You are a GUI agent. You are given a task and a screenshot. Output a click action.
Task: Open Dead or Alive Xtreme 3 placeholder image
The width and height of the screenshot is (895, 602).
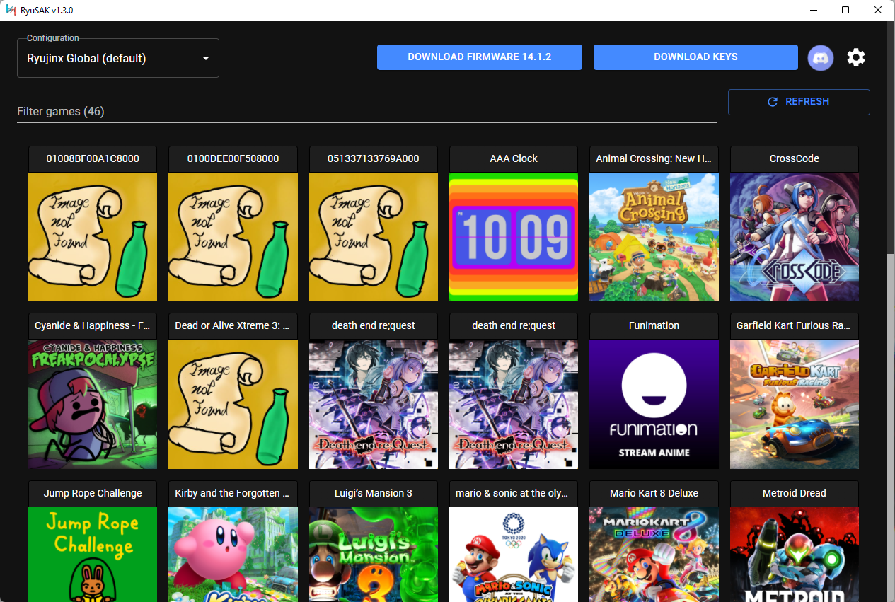pos(233,404)
